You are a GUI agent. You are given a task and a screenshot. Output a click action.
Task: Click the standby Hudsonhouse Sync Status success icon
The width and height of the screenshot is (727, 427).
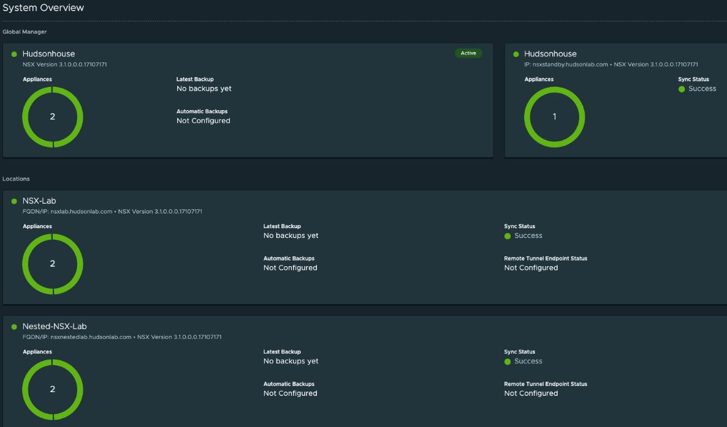pyautogui.click(x=682, y=89)
